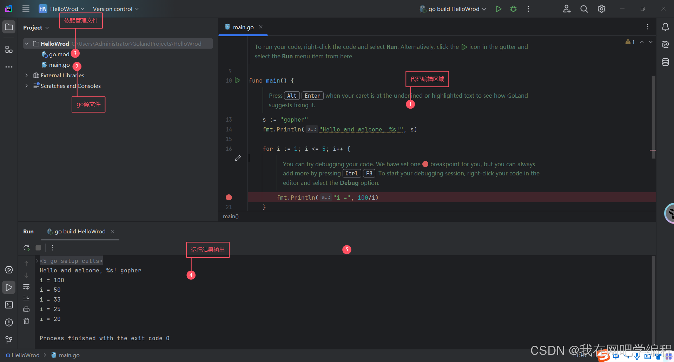Click HelloWrod in status bar breadcrumb
The width and height of the screenshot is (674, 362).
coord(23,355)
